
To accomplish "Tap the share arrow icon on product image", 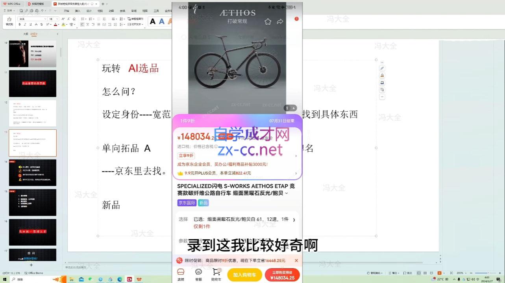I will coord(280,22).
